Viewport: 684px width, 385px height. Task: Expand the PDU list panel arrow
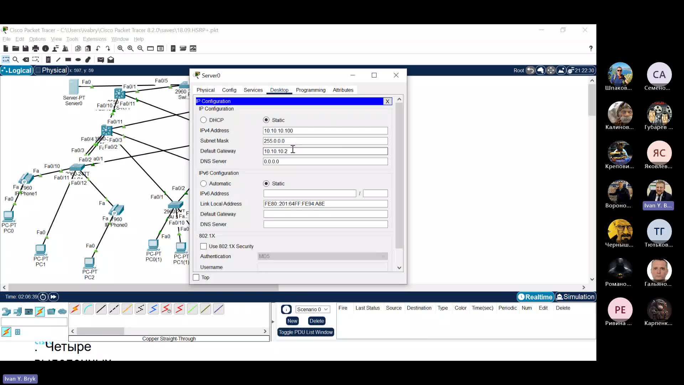point(273,322)
